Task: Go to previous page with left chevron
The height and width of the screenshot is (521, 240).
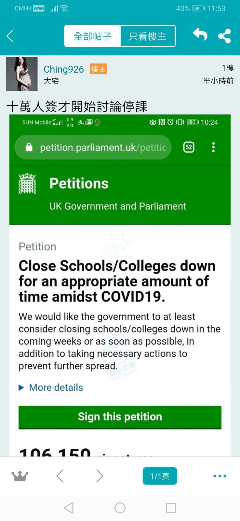Action: (x=60, y=476)
